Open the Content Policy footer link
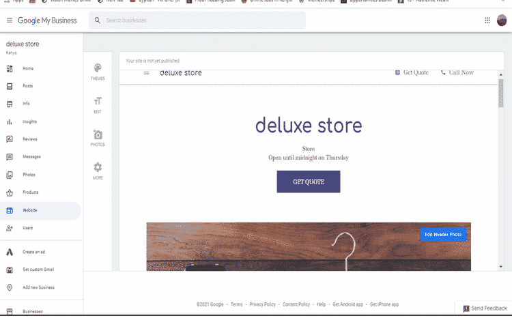Image resolution: width=512 pixels, height=320 pixels. (x=296, y=304)
